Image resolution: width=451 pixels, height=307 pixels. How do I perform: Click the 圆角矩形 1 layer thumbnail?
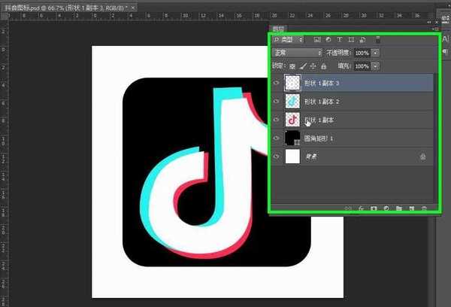[x=292, y=138]
